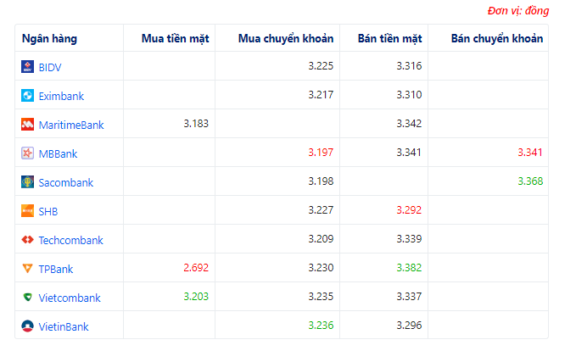Click the 'Bán tiền mặt' column header
This screenshot has width=576, height=351.
click(389, 38)
